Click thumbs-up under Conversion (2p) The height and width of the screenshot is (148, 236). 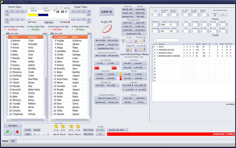pyautogui.click(x=137, y=41)
